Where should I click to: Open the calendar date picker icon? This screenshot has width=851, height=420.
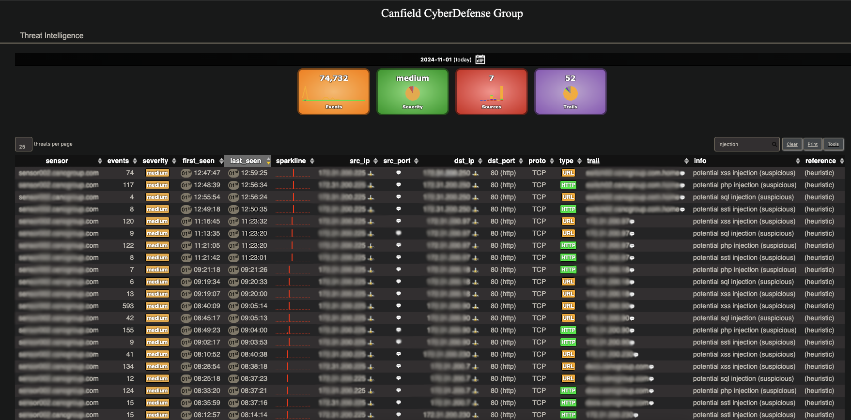[480, 60]
